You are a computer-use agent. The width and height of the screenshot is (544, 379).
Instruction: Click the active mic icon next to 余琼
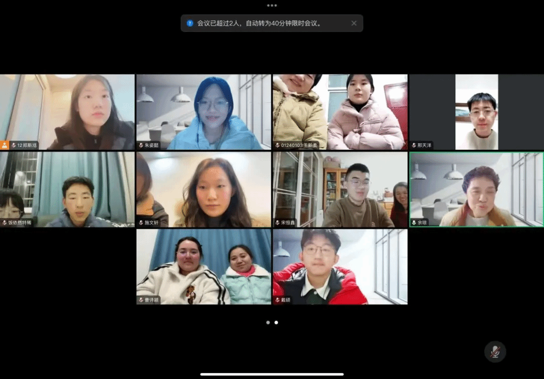click(x=414, y=222)
